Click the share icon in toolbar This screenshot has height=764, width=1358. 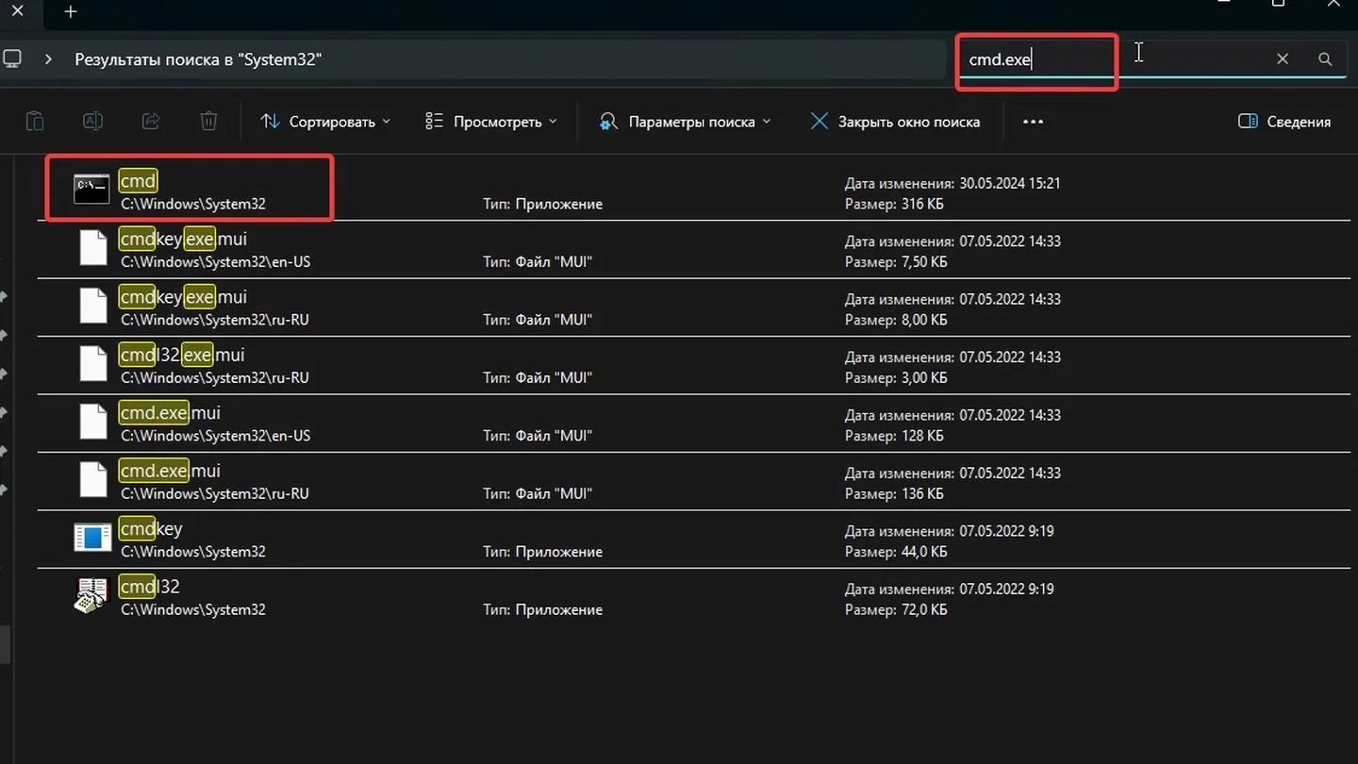pyautogui.click(x=151, y=122)
